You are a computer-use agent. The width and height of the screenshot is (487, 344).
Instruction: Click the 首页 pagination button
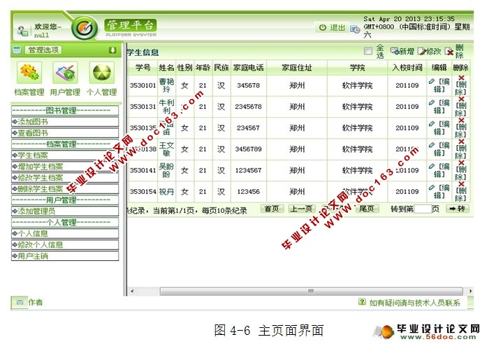272,209
